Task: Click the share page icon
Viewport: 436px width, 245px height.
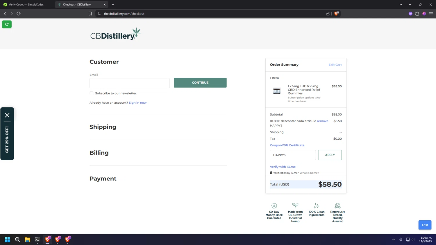Action: click(328, 14)
